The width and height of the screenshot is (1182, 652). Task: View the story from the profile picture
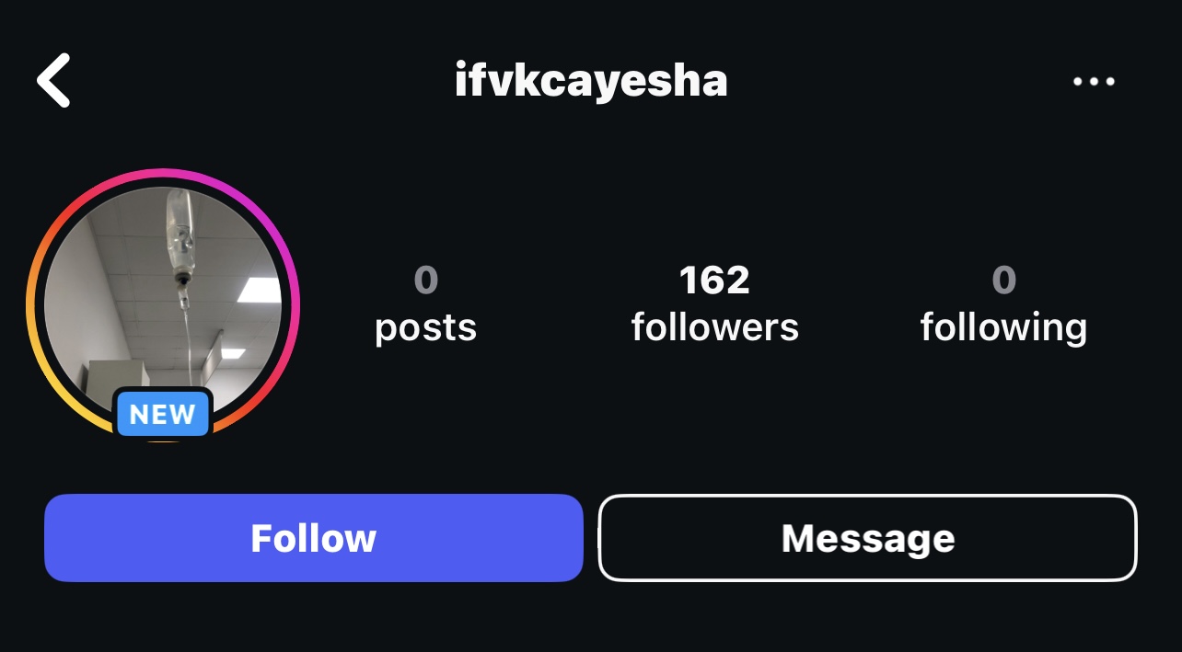point(163,305)
